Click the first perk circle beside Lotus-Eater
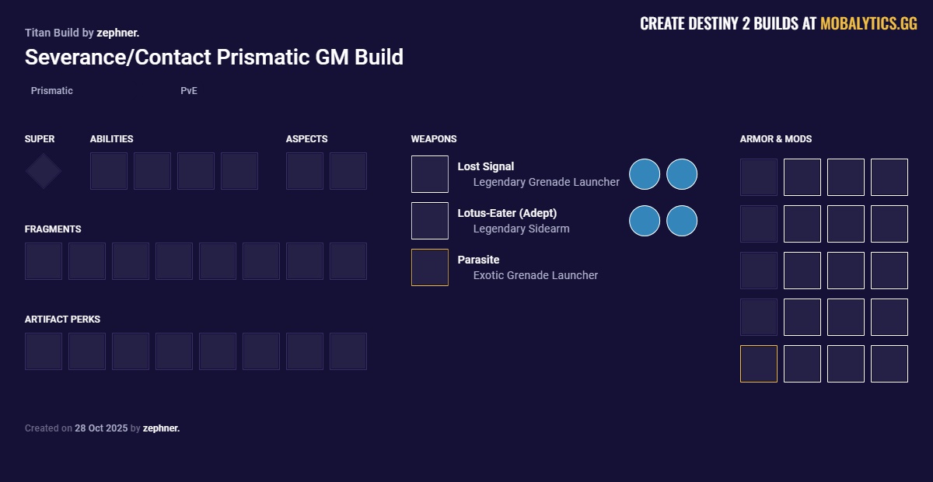 645,220
